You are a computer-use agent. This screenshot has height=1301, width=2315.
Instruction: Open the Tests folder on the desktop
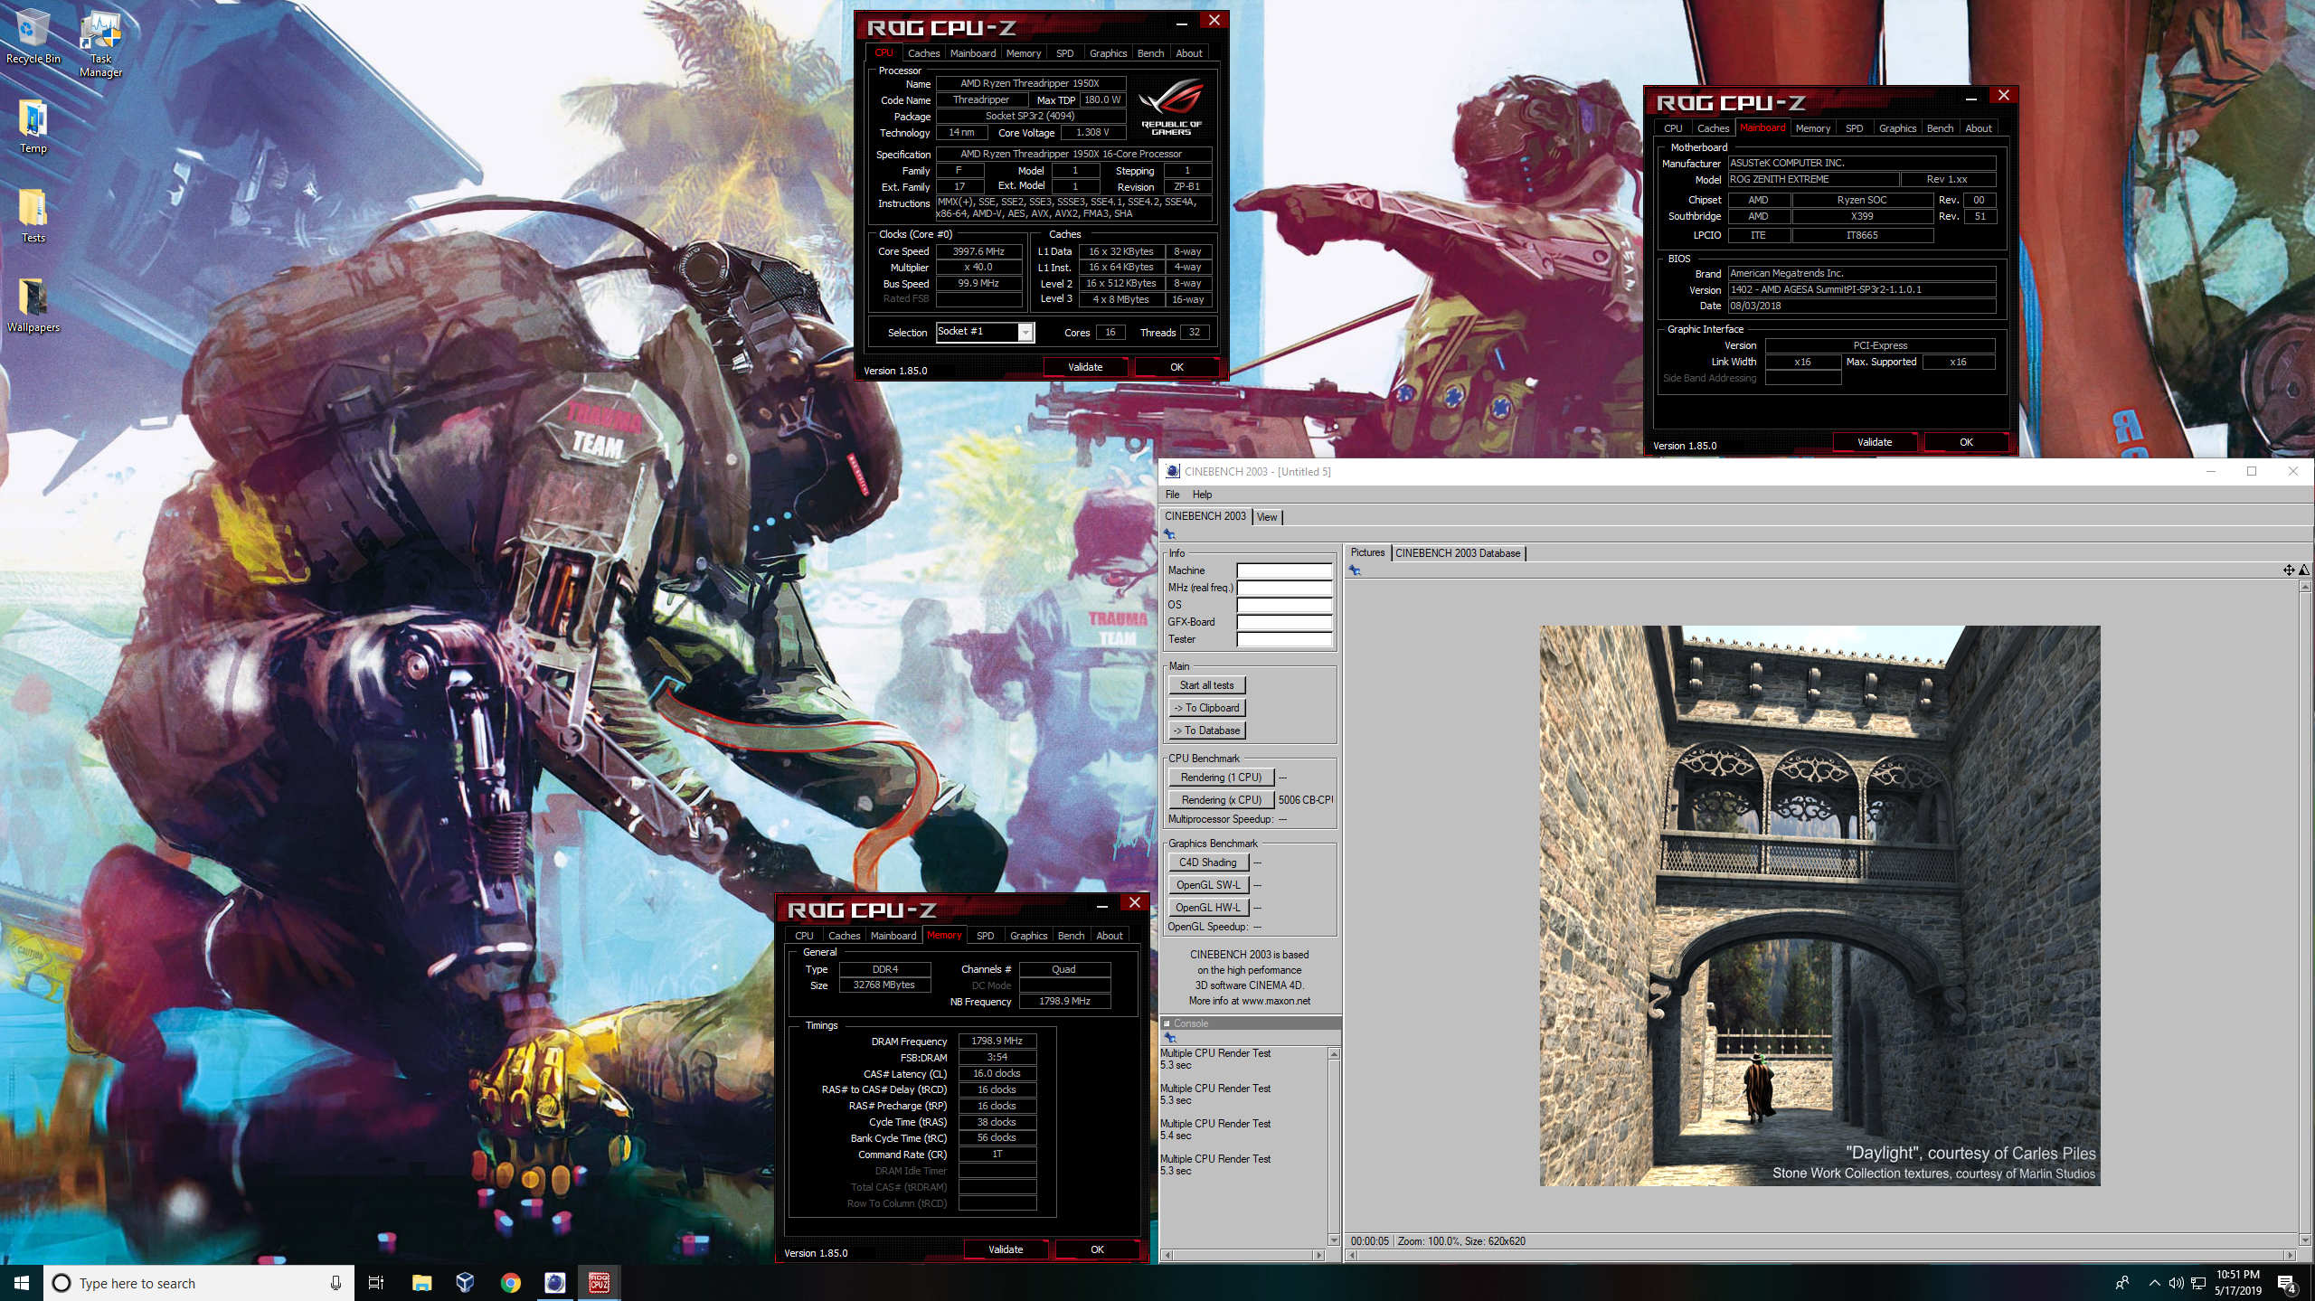click(33, 215)
